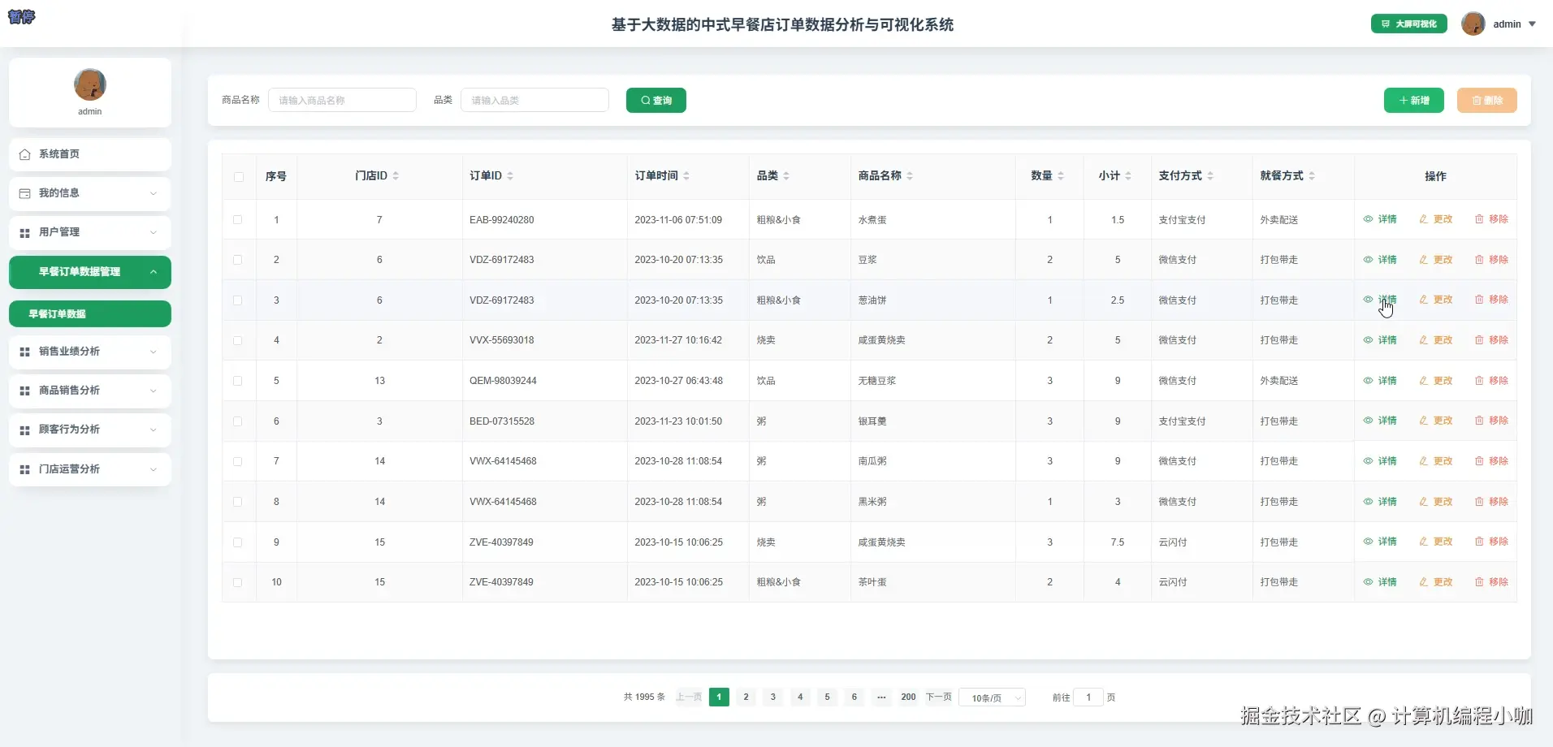Screen dimensions: 1553x747
Task: Open the 大屏可视化 view
Action: (1409, 24)
